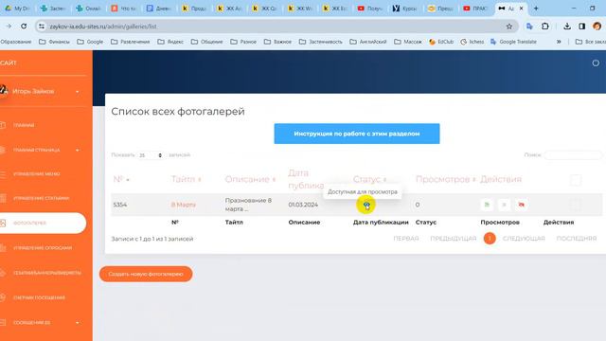Screen dimensions: 606x341
Task: Open the lichess bookmark
Action: coord(472,42)
